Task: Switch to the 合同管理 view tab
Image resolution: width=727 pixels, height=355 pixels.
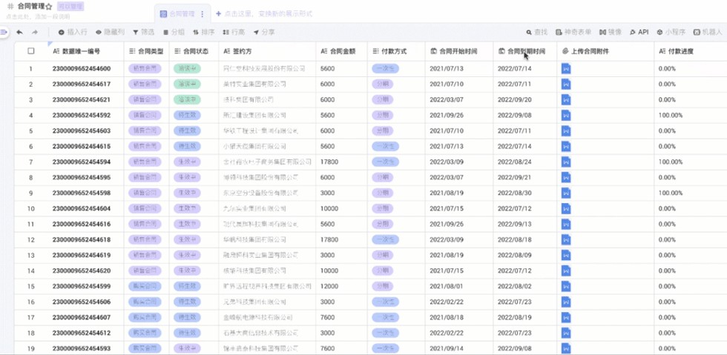Action: (178, 14)
